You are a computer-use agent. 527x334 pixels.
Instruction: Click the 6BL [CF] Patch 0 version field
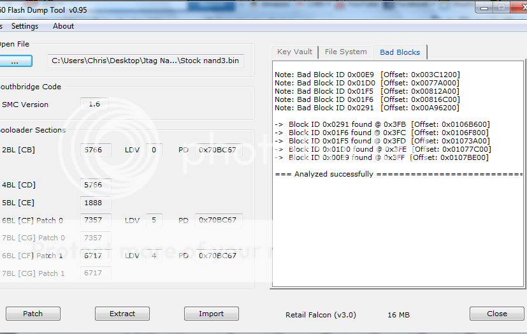point(96,220)
